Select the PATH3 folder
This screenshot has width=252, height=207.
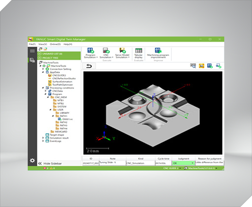(63, 125)
